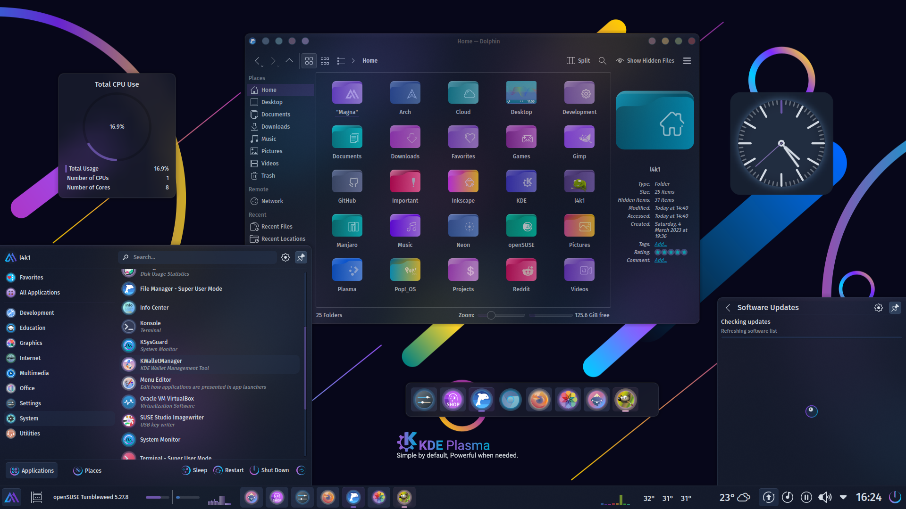Switch to the Applications tab in launcher
Viewport: 906px width, 509px height.
pos(32,470)
